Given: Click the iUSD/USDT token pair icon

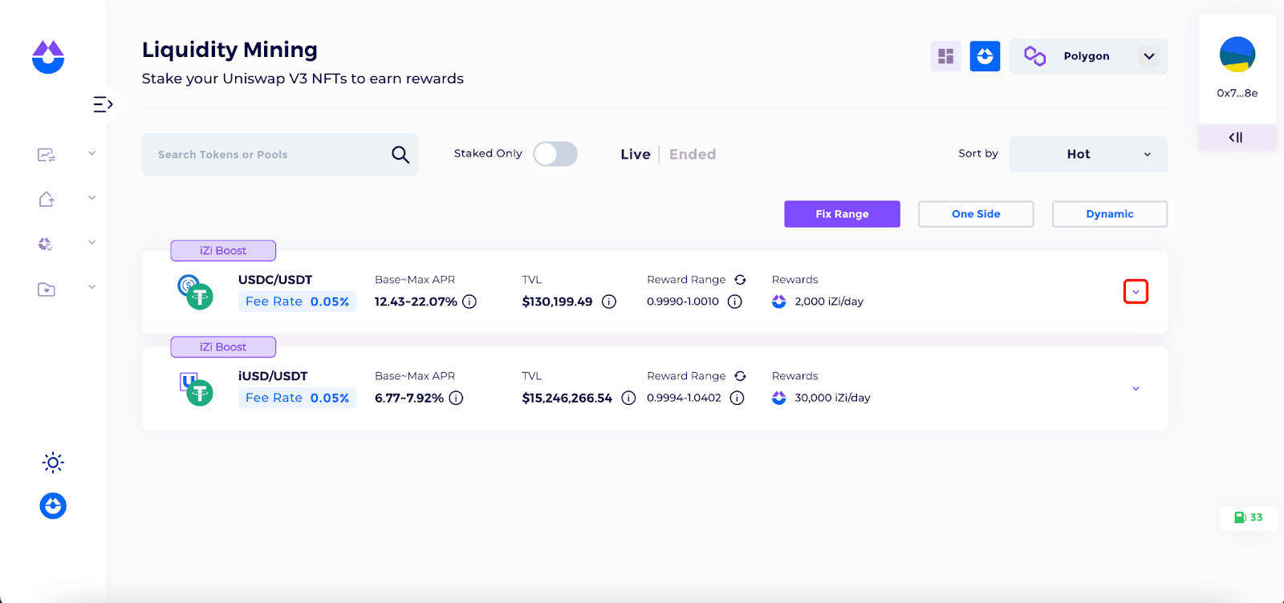Looking at the screenshot, I should (196, 389).
